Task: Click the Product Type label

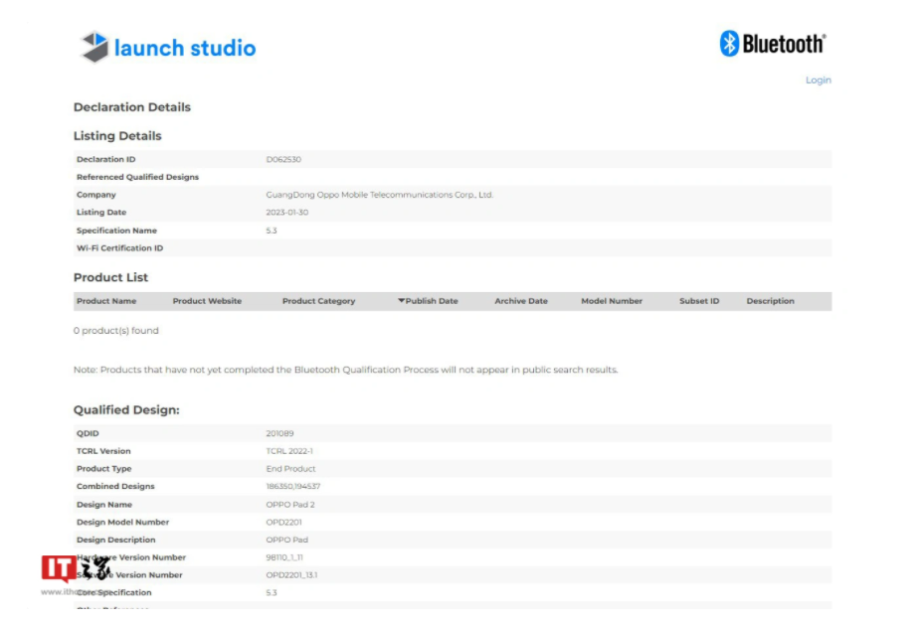Action: click(104, 469)
